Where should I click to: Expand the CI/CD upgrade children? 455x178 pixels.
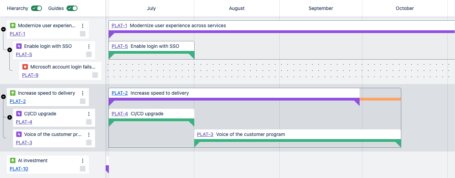point(10,117)
